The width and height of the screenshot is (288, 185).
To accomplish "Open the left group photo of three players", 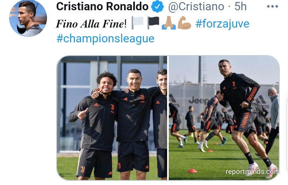I will point(112,118).
